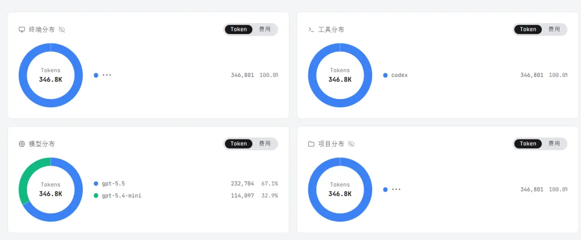Click the blue dot of gpt-5.5 legend
This screenshot has width=581, height=240.
pyautogui.click(x=96, y=183)
